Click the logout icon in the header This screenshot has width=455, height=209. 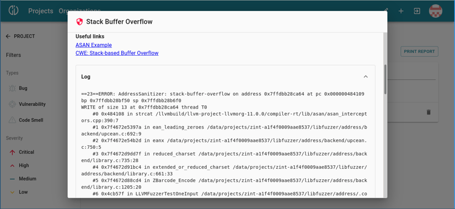pyautogui.click(x=417, y=11)
